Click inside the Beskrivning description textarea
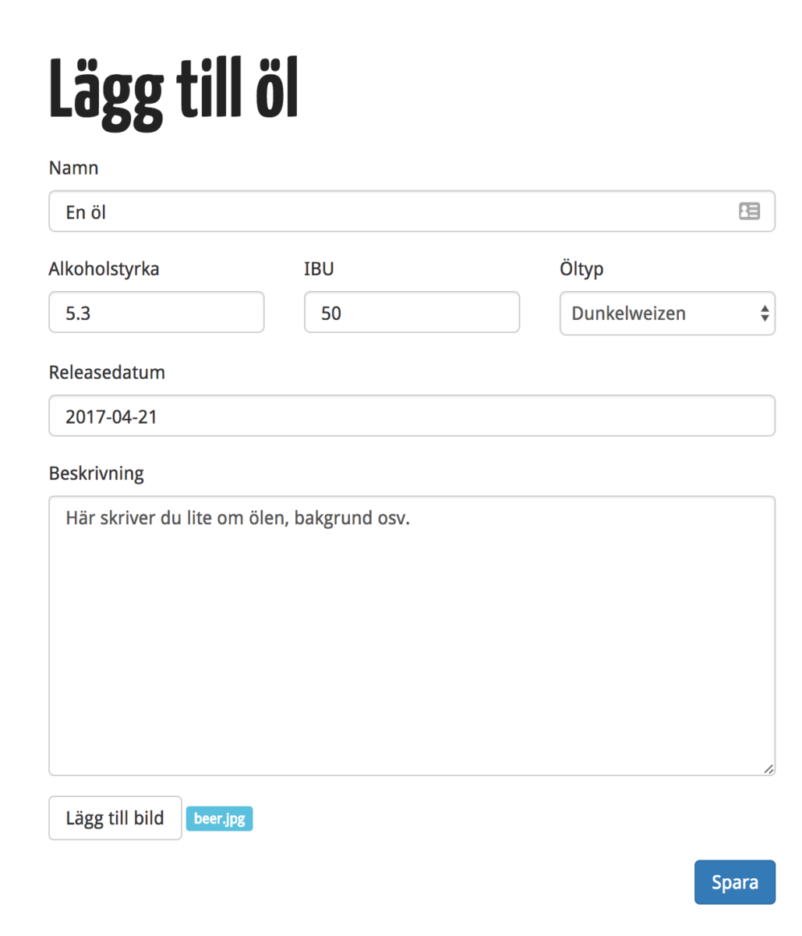This screenshot has width=802, height=936. [x=412, y=636]
